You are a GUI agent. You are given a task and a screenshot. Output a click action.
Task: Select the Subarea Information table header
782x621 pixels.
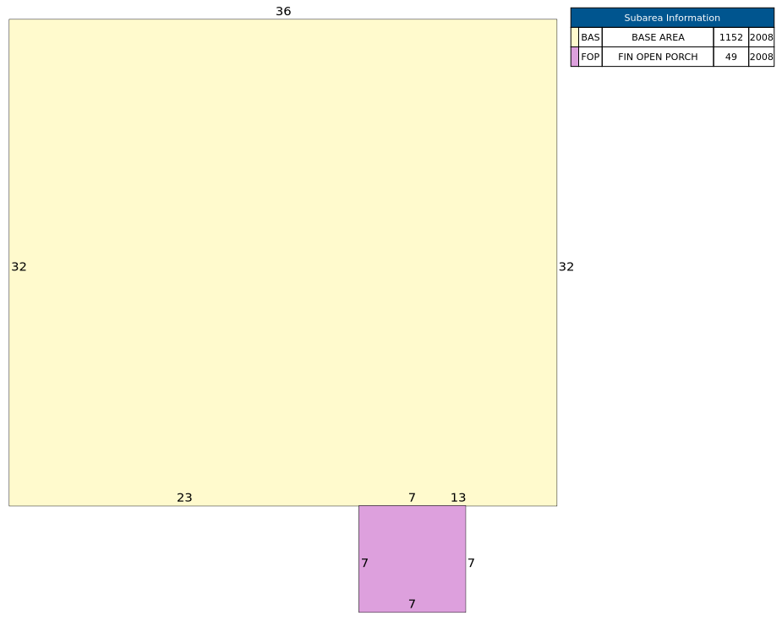click(x=672, y=18)
